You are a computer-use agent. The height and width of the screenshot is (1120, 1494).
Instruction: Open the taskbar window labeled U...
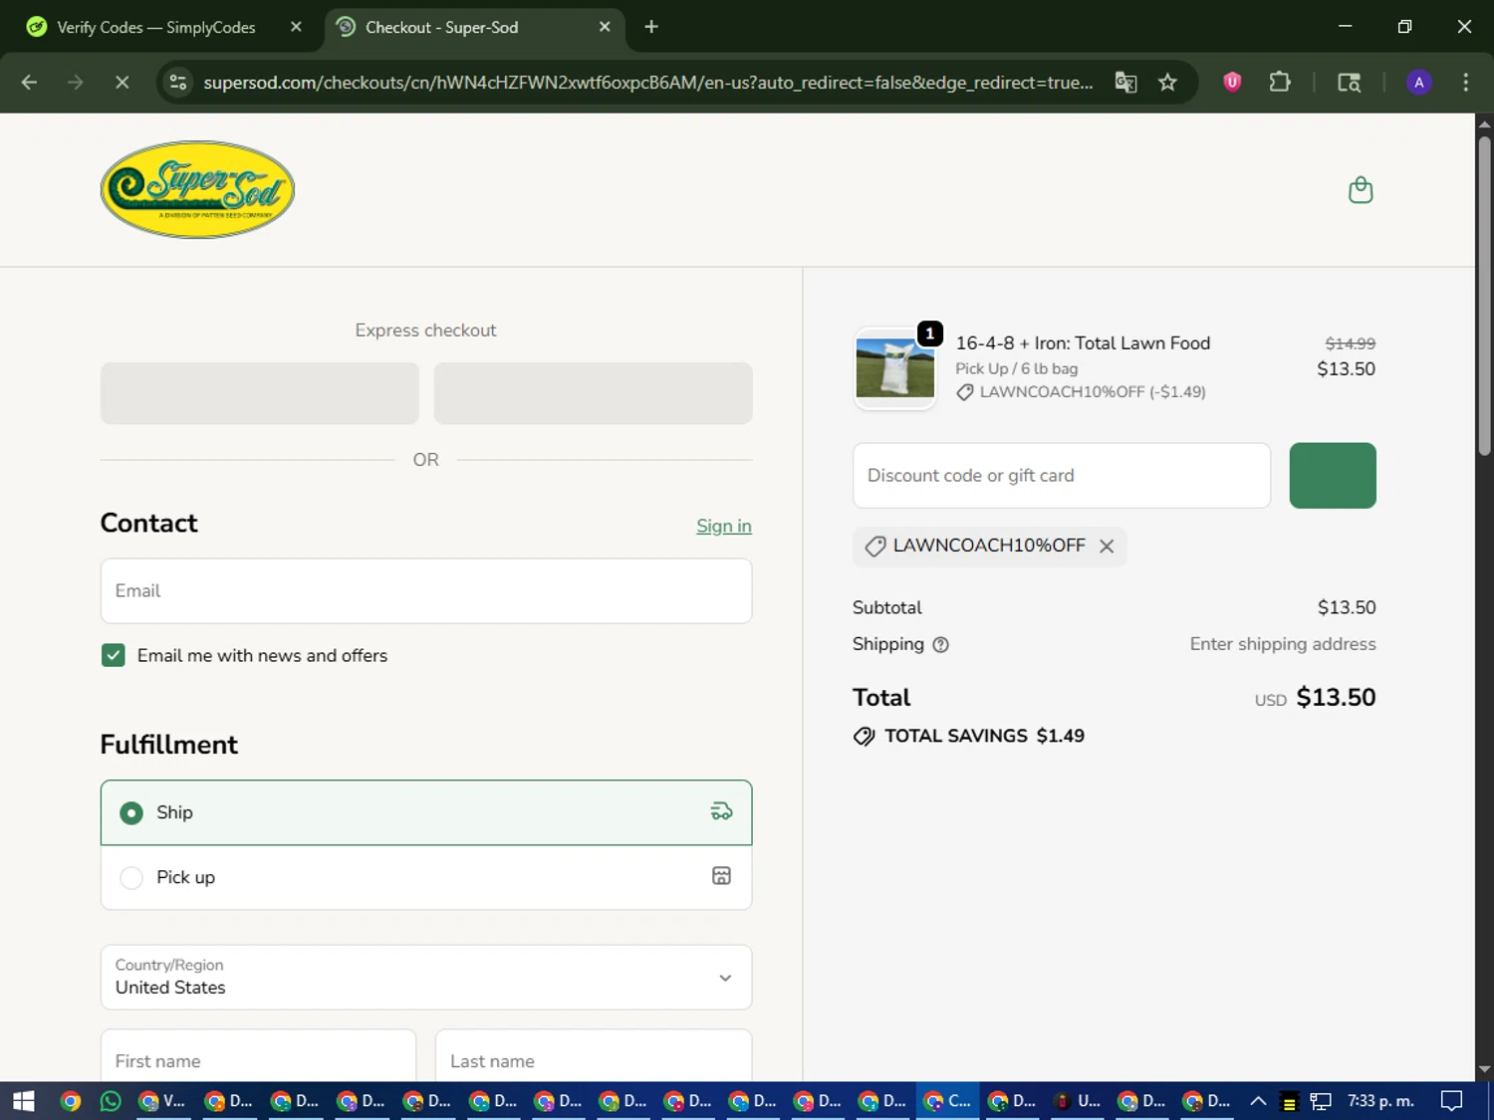[1078, 1101]
